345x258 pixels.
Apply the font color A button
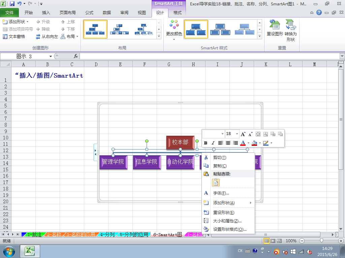(x=243, y=143)
